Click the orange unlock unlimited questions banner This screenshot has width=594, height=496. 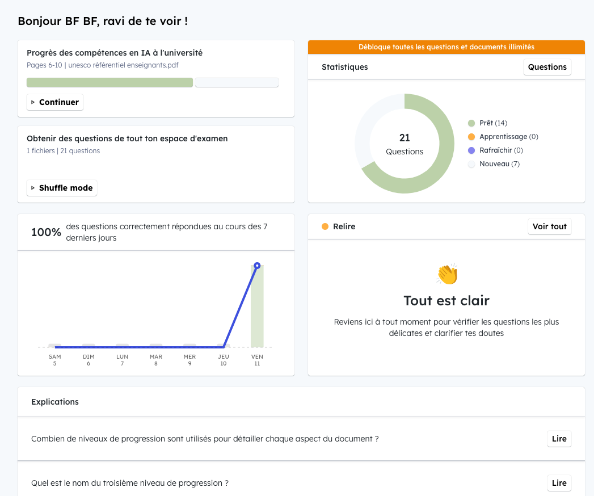point(446,47)
